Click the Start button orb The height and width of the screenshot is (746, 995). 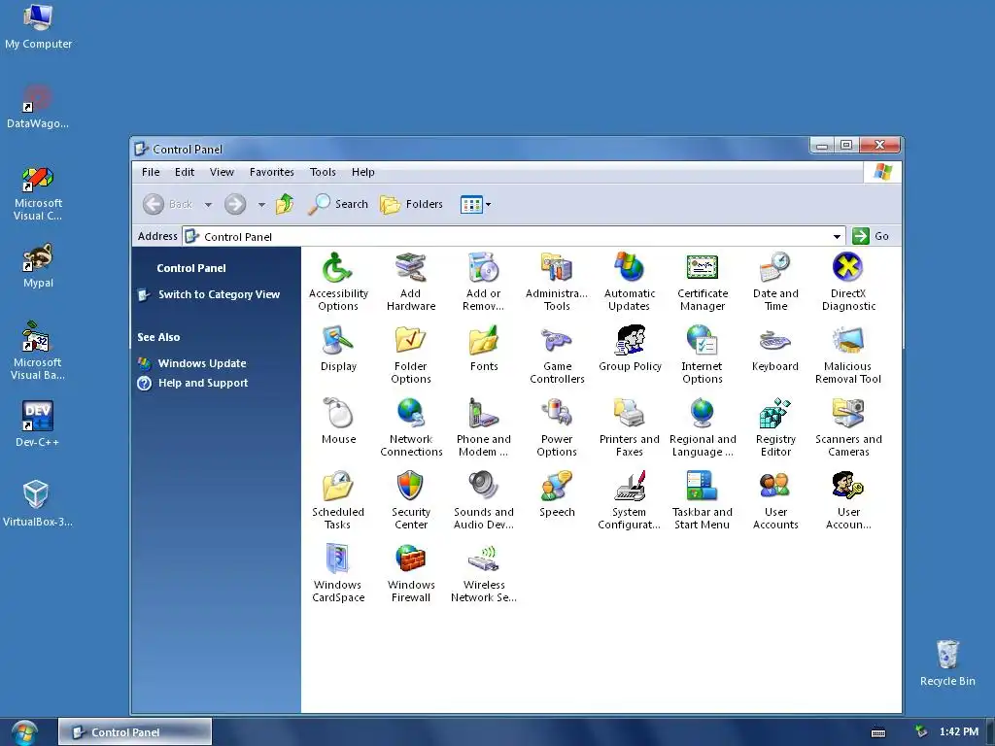[x=24, y=732]
